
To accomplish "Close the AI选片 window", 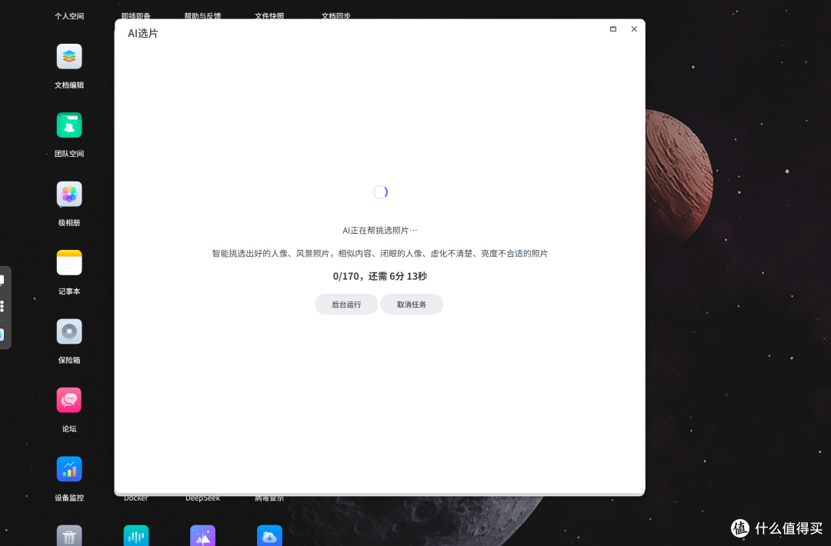I will (634, 29).
